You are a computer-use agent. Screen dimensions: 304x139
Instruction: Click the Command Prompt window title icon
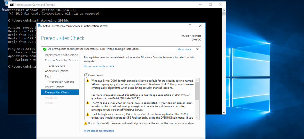(x=12, y=4)
